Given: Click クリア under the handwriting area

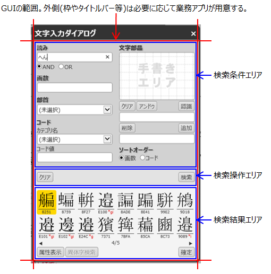Looking at the screenshot, I should [127, 107].
